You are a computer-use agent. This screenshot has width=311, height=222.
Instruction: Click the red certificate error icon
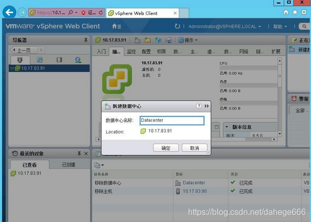coord(83,12)
